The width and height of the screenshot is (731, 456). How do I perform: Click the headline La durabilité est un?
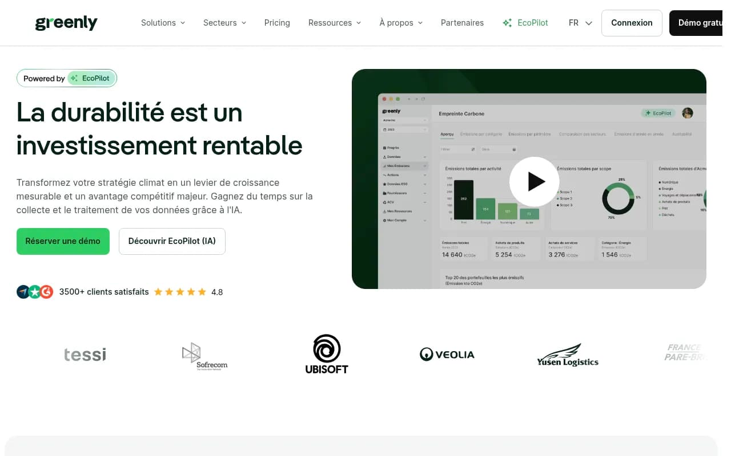point(130,112)
